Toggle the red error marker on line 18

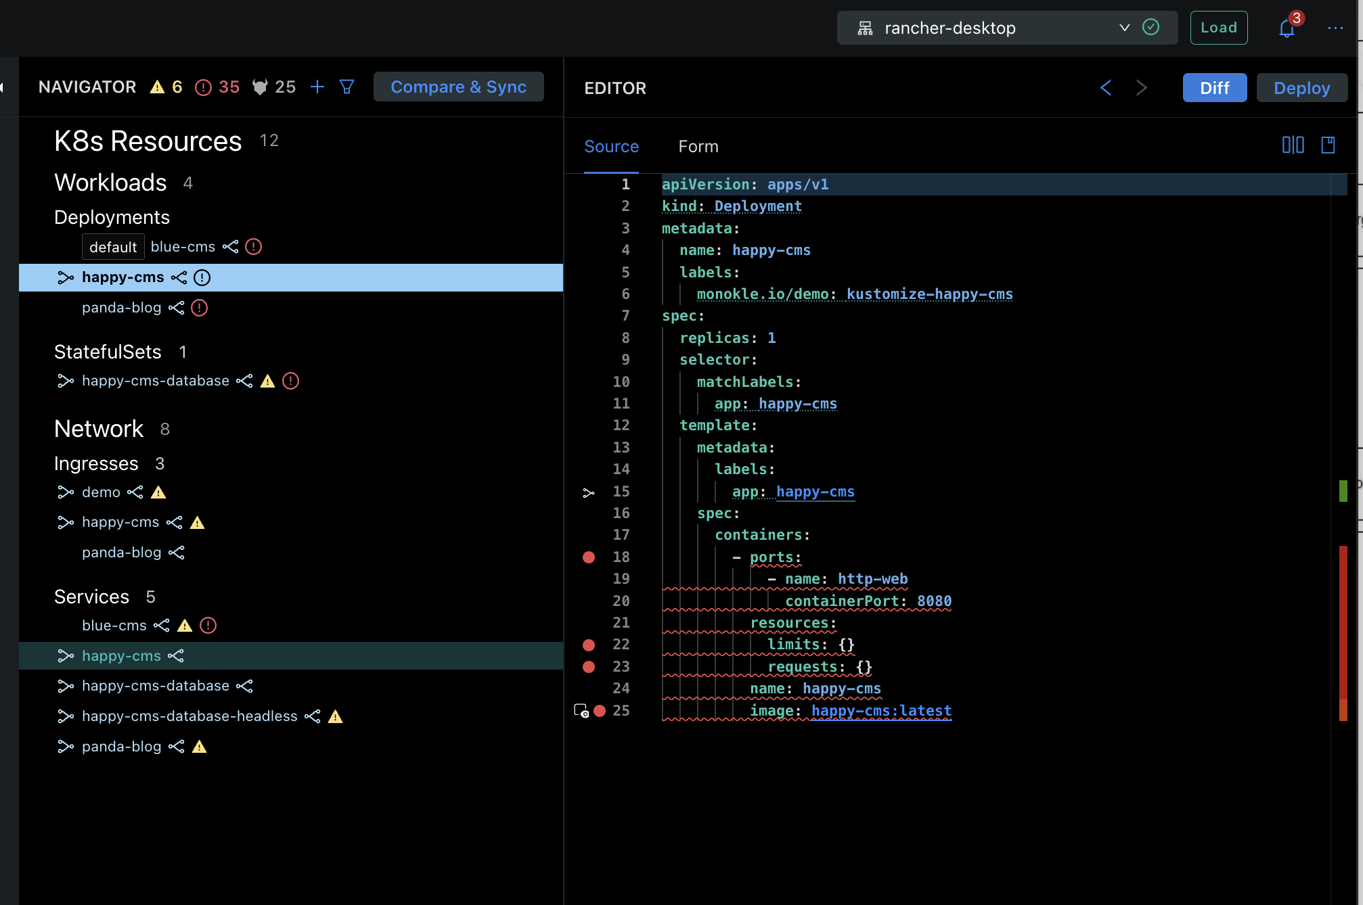point(589,557)
